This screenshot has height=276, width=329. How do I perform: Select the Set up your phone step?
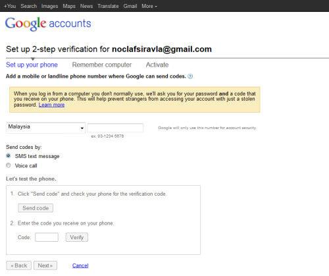(32, 65)
